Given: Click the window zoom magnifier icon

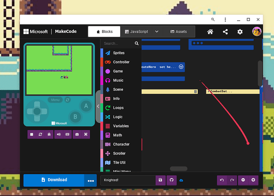Looking at the screenshot, I should click(x=213, y=19).
